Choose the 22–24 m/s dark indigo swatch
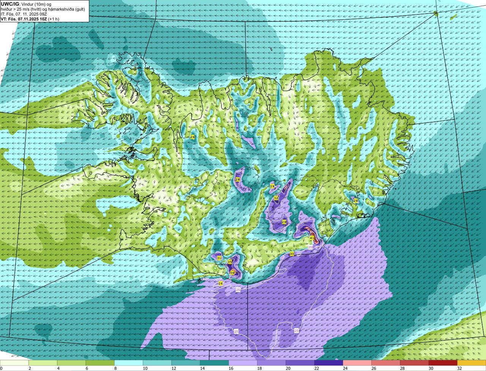The height and width of the screenshot is (371, 486). point(328,363)
